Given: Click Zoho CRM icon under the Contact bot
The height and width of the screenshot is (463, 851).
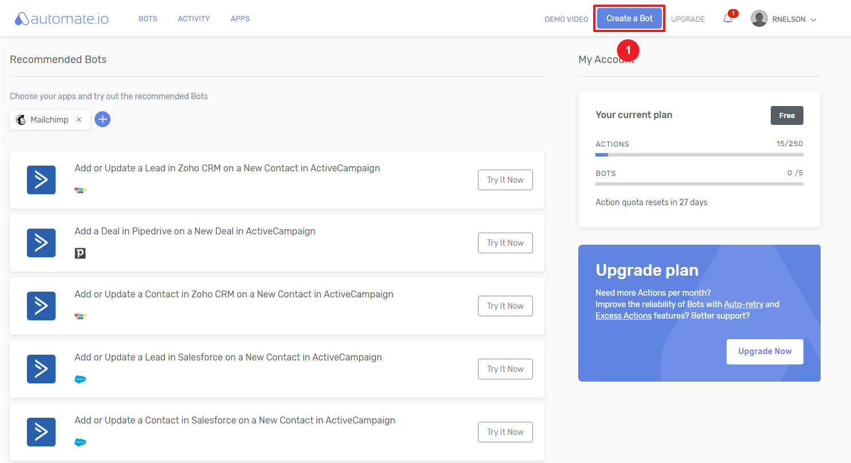Looking at the screenshot, I should [x=80, y=316].
